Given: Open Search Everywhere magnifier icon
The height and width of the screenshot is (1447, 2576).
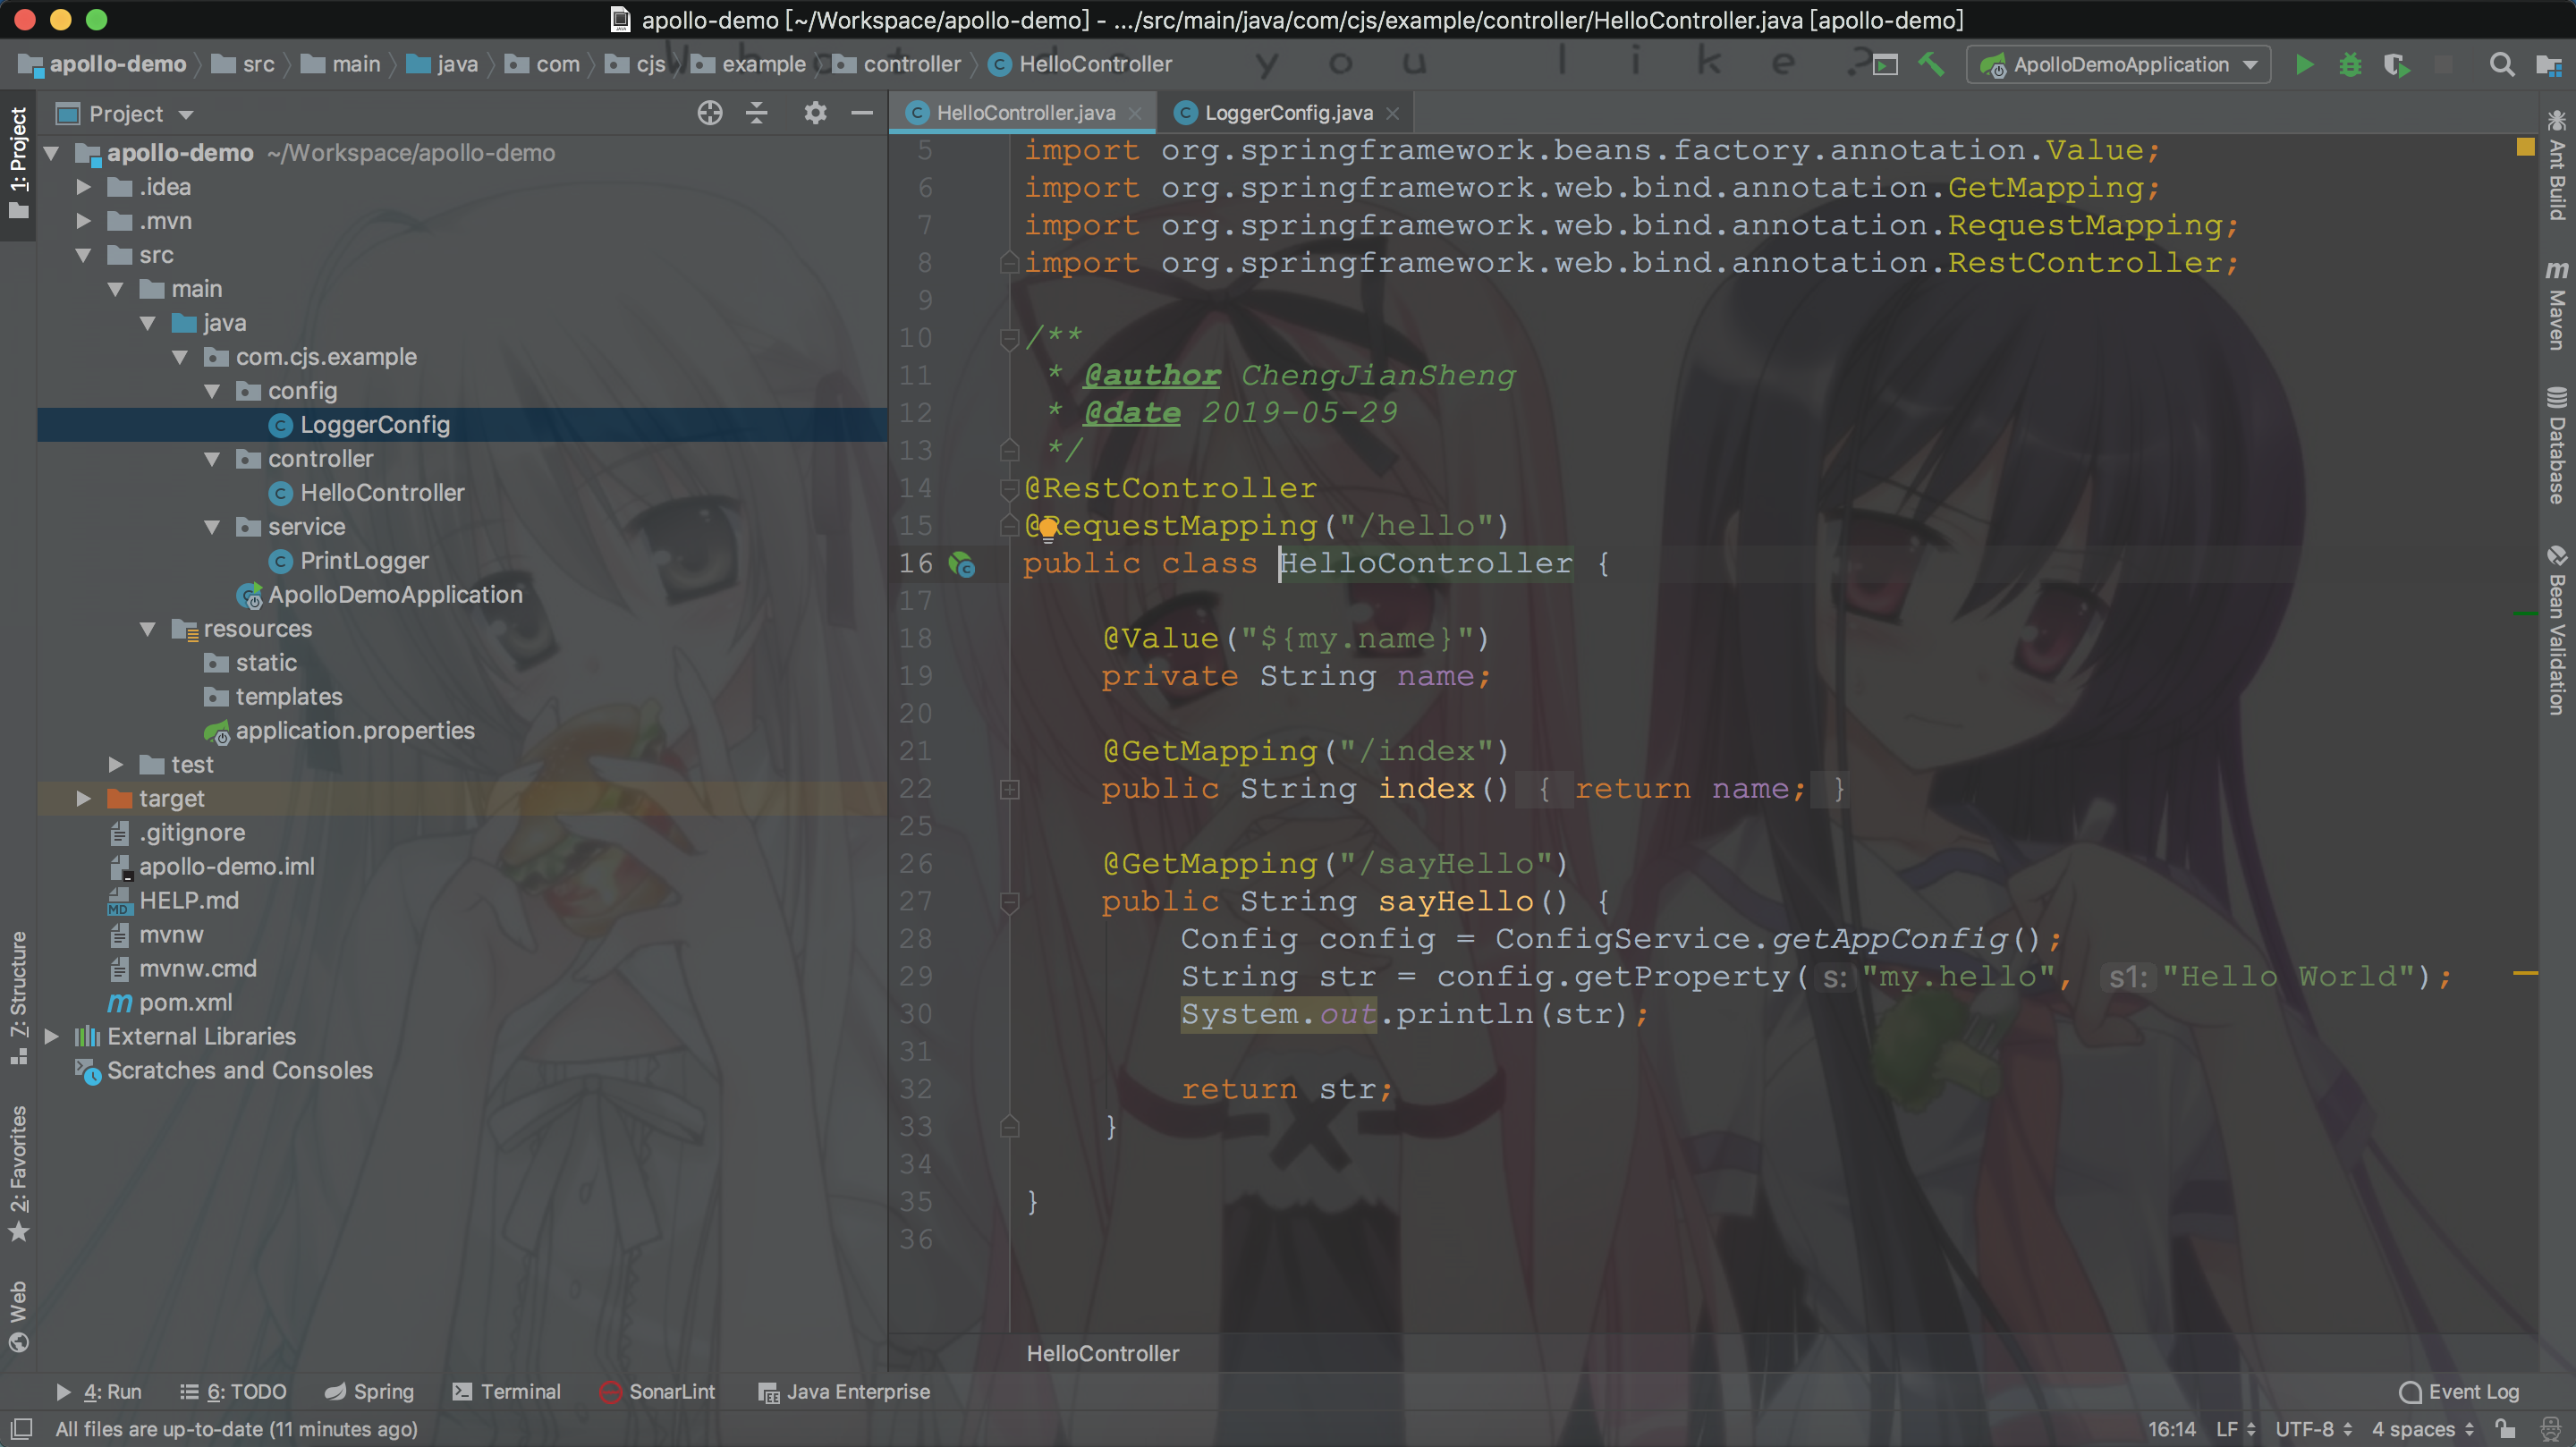Looking at the screenshot, I should [2501, 65].
